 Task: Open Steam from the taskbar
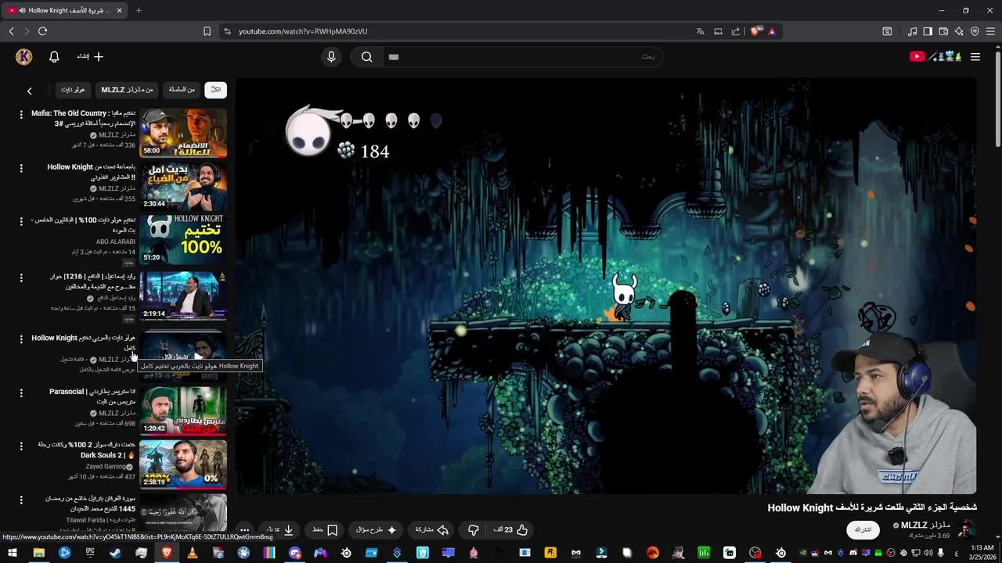pos(115,553)
